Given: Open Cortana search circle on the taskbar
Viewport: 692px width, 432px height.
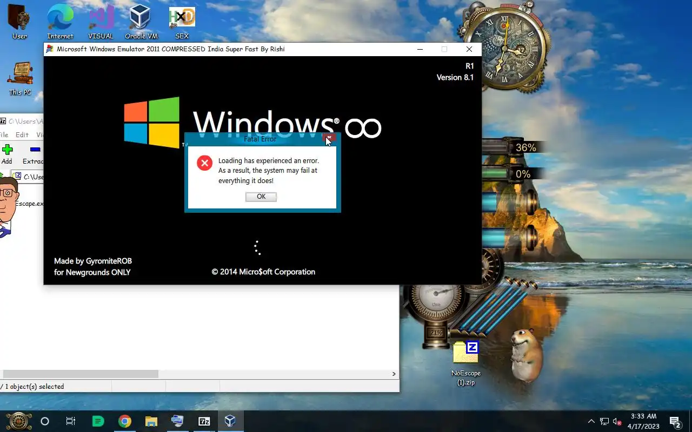Looking at the screenshot, I should (45, 421).
